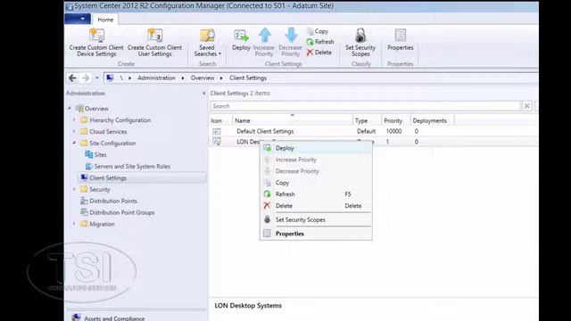Click Increase Priority ribbon arrow
This screenshot has width=571, height=321.
point(265,36)
